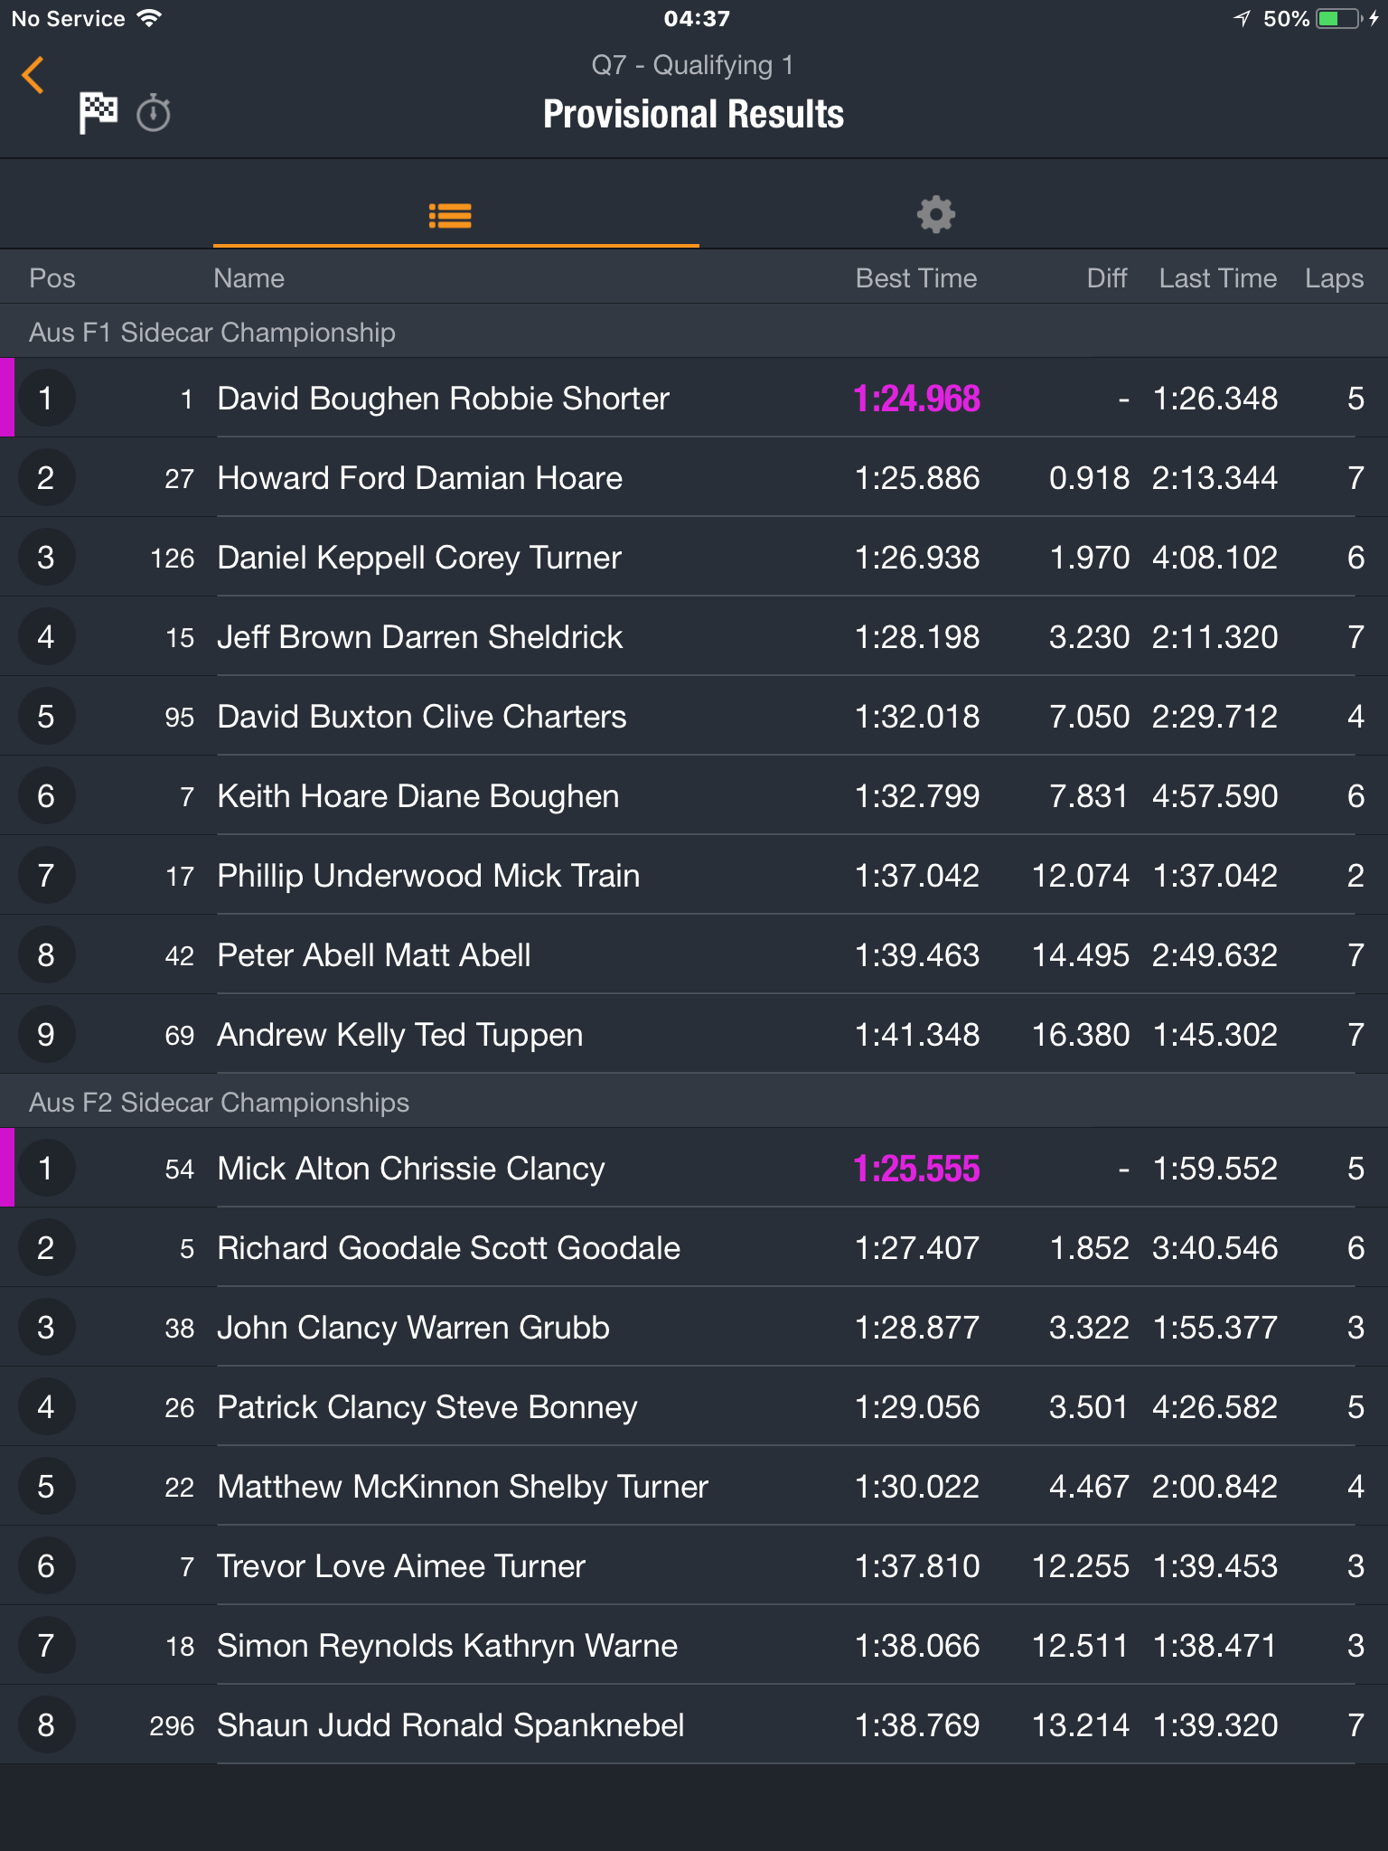Tap the orange back arrow

(33, 75)
